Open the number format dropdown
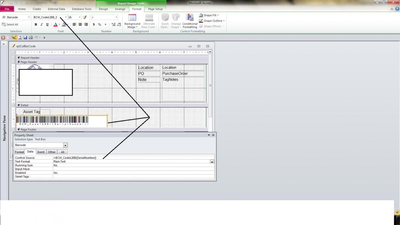 [x=116, y=17]
